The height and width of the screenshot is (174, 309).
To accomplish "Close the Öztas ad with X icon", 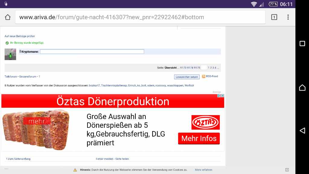I will pyautogui.click(x=222, y=96).
